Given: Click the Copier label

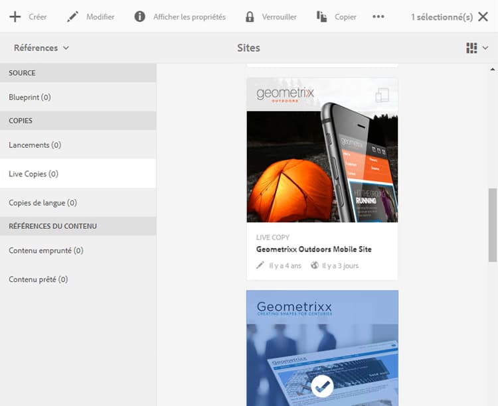Looking at the screenshot, I should pyautogui.click(x=345, y=17).
